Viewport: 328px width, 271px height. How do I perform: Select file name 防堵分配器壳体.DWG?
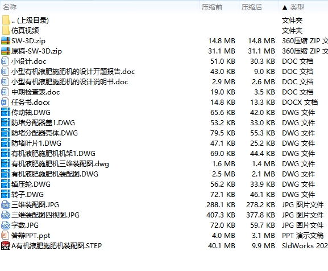[x=44, y=133]
